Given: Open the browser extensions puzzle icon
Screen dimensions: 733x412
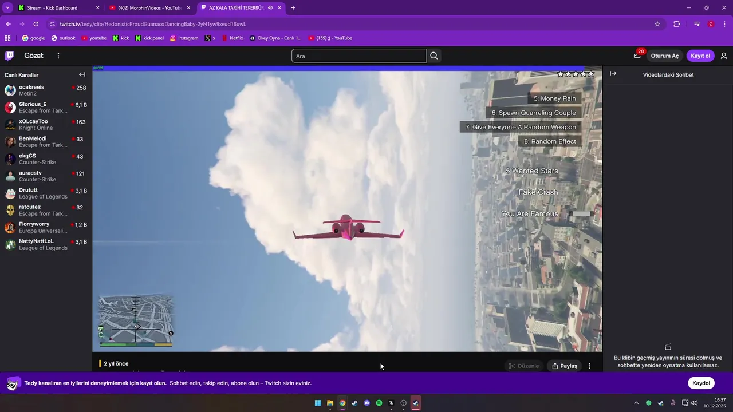Looking at the screenshot, I should pos(677,24).
